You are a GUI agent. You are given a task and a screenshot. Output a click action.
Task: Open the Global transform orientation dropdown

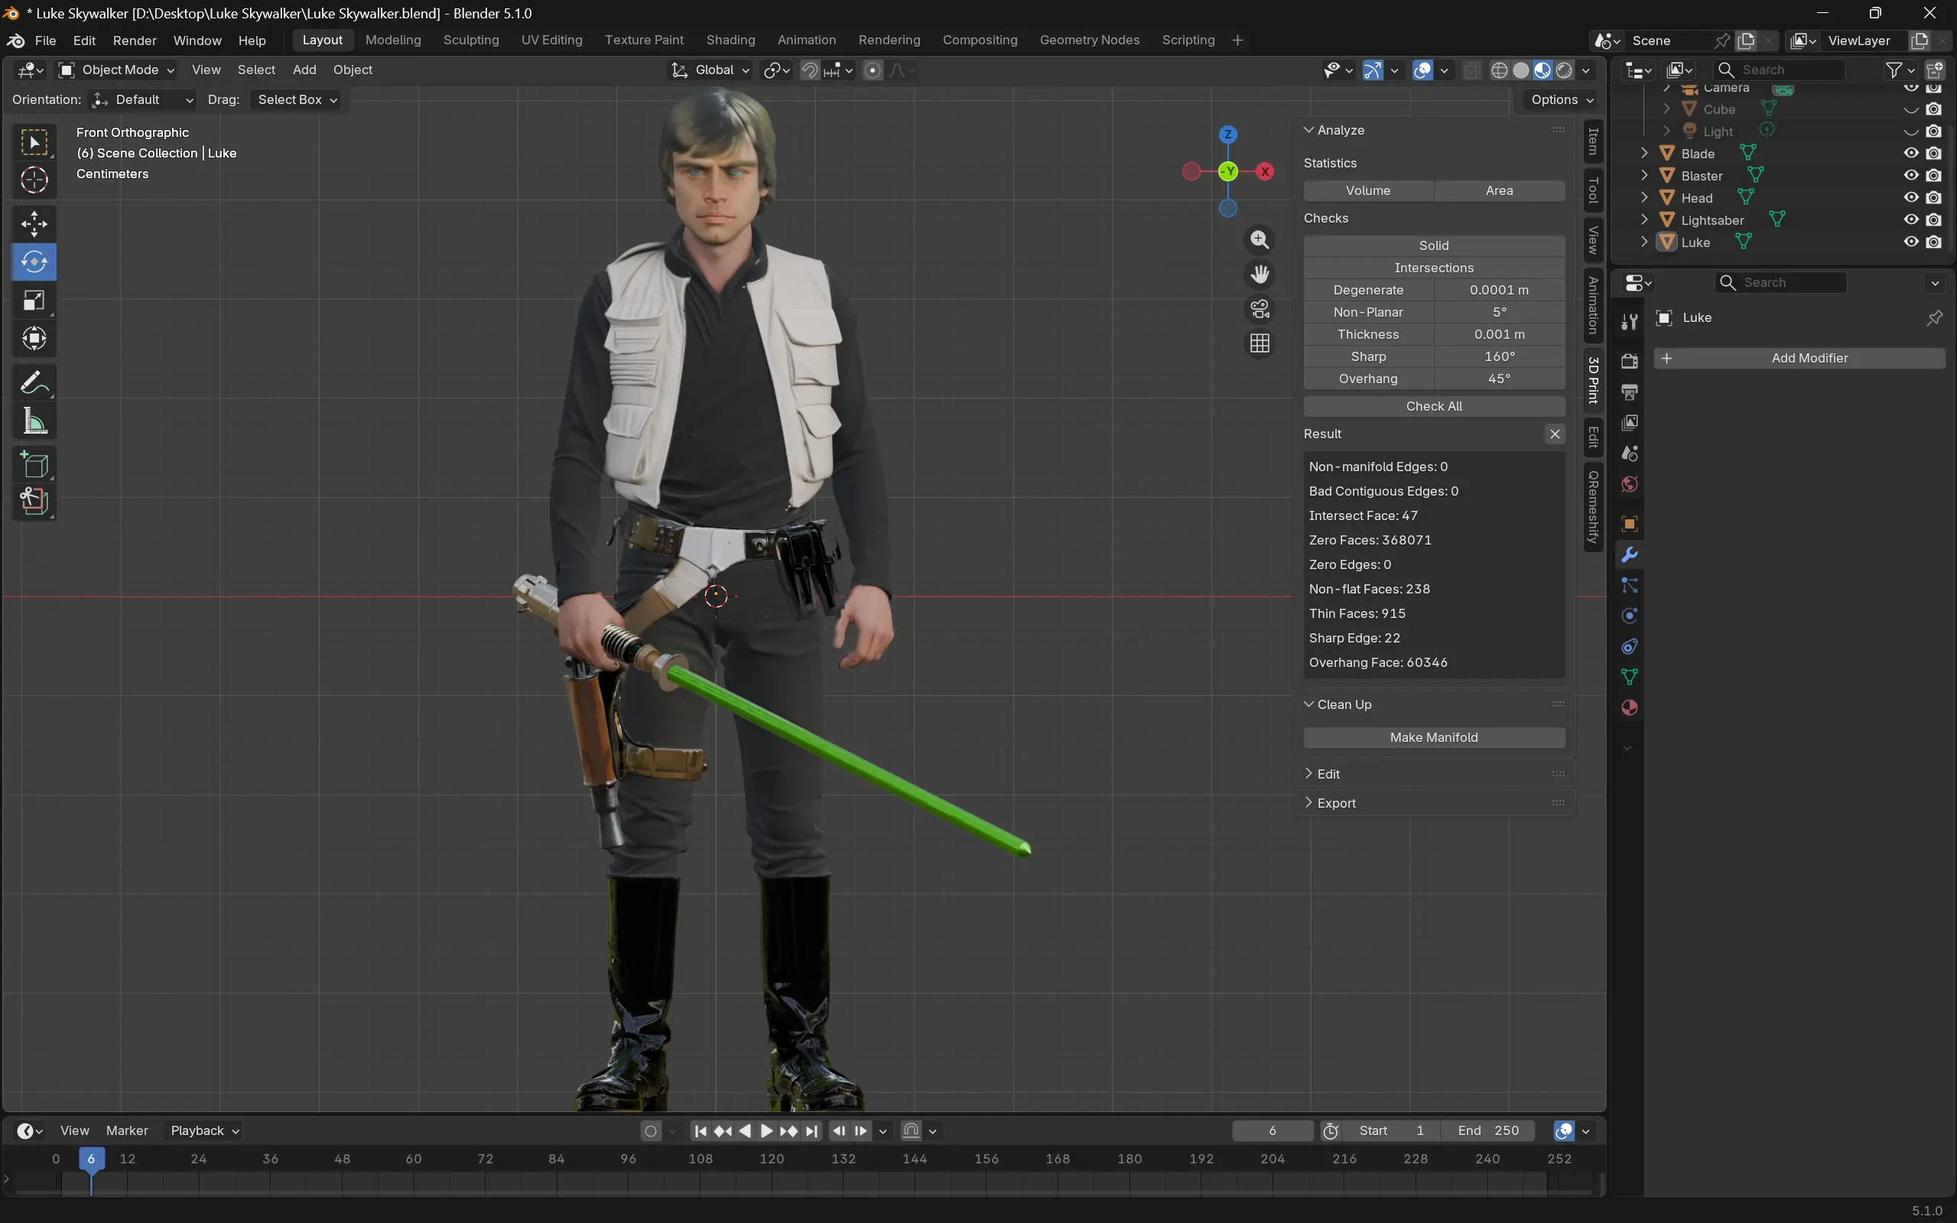pyautogui.click(x=710, y=70)
